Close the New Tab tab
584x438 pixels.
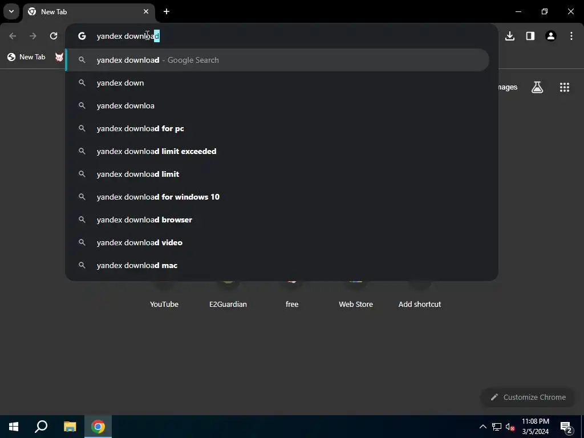pyautogui.click(x=146, y=11)
